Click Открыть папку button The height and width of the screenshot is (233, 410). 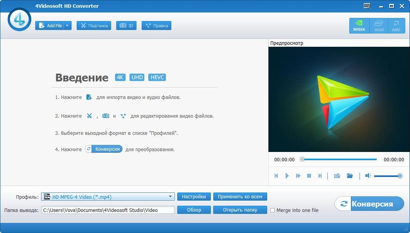(x=240, y=210)
